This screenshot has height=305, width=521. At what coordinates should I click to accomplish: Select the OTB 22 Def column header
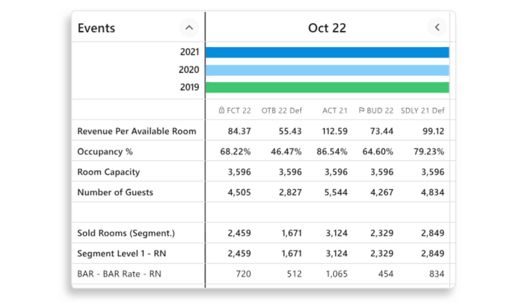[x=282, y=111]
